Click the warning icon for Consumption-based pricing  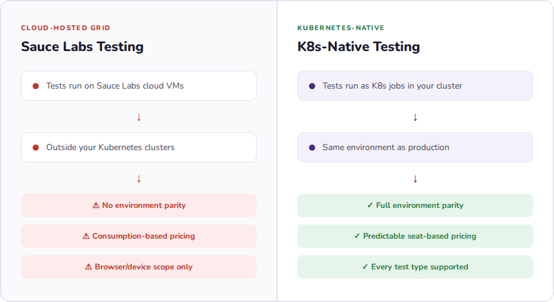pos(86,236)
